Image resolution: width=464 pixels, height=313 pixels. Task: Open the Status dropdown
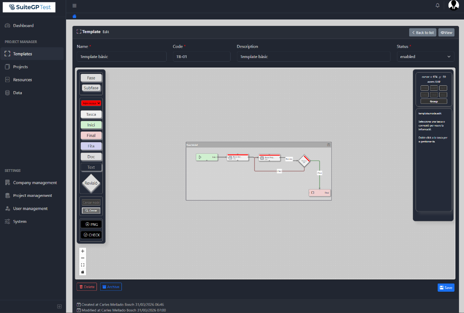click(x=425, y=57)
